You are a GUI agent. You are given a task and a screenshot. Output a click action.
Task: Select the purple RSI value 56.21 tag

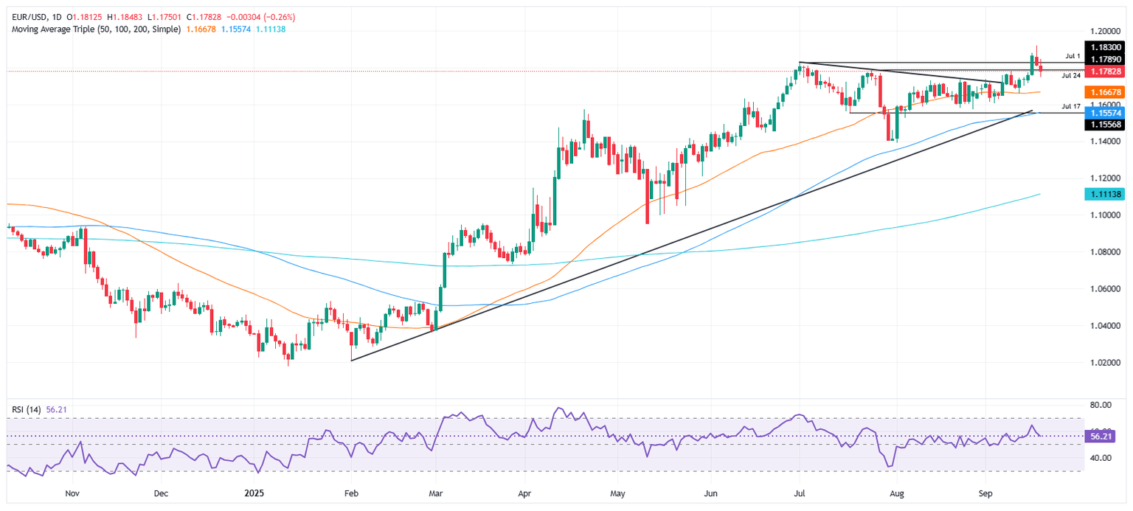(x=1101, y=437)
